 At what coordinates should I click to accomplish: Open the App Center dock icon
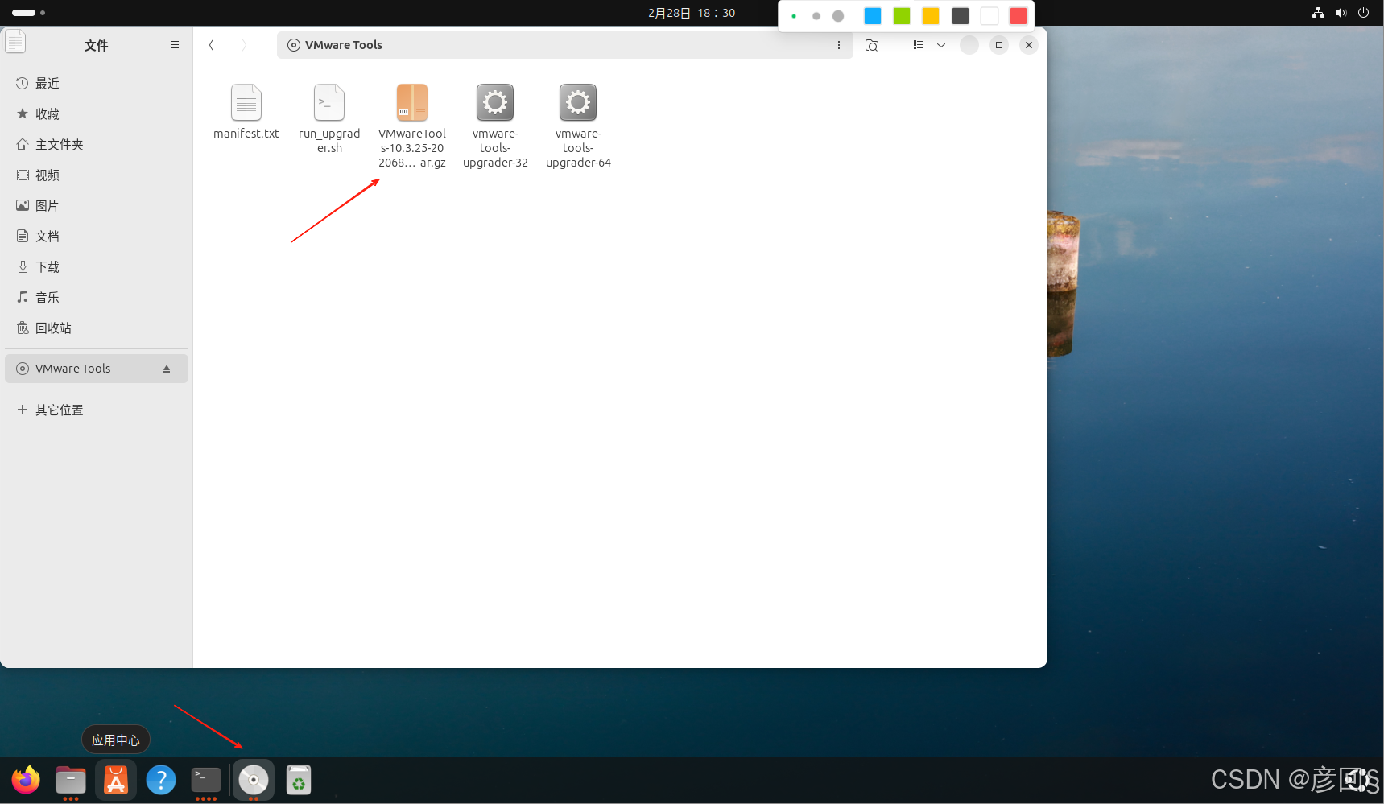116,780
